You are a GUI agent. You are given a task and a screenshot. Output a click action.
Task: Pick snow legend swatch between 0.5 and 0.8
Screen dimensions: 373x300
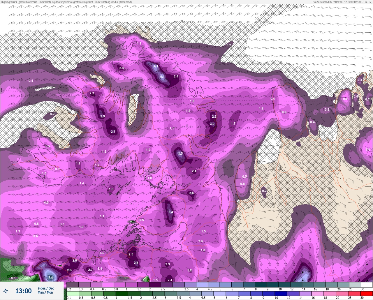(x=108, y=285)
